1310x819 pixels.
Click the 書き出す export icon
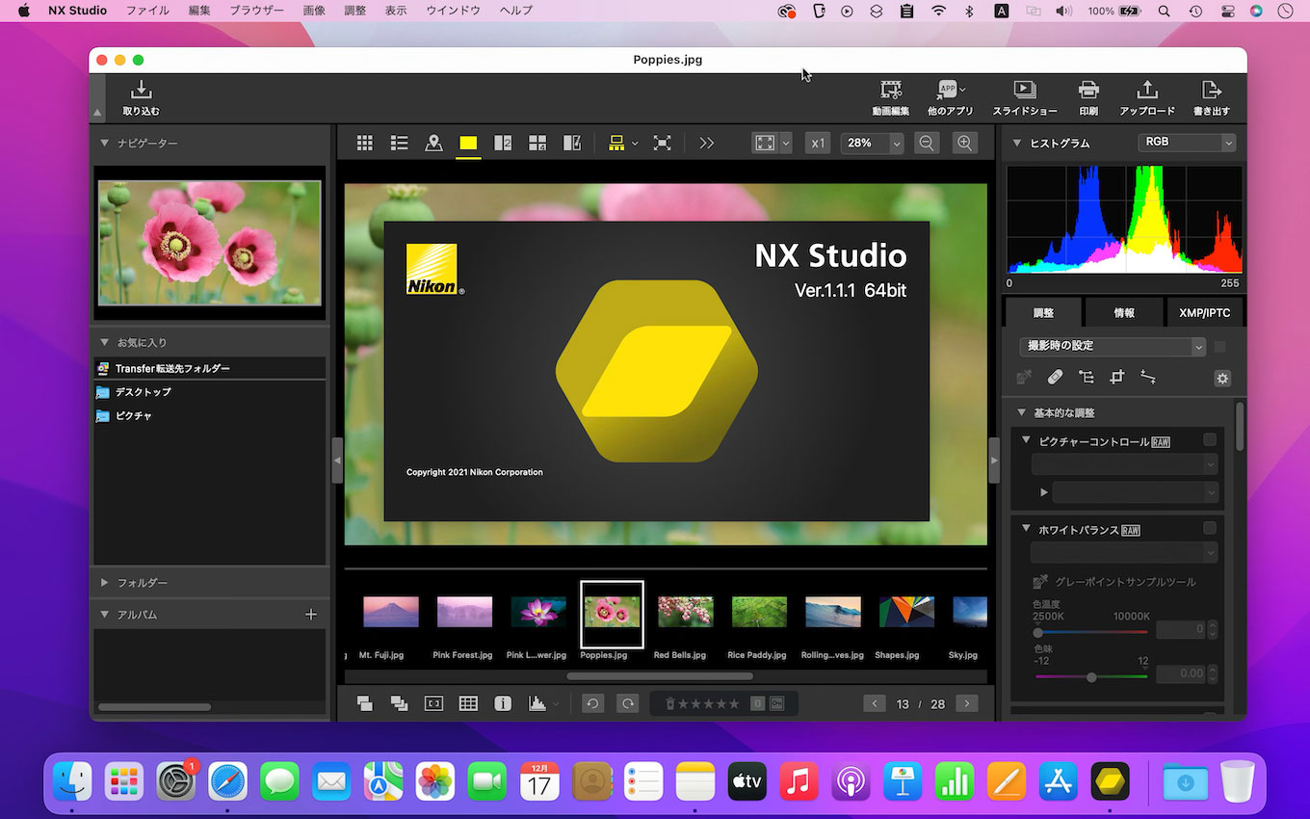pos(1211,90)
